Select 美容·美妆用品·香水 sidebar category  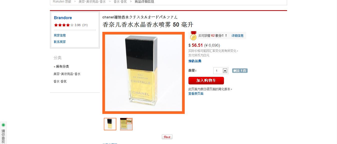67,74
